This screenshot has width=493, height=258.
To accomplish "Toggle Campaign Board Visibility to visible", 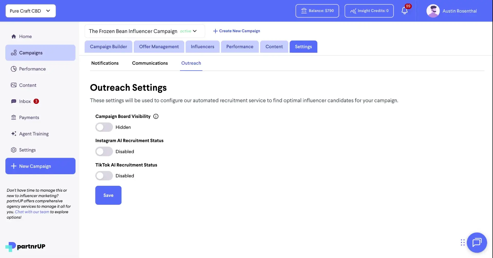I will point(104,127).
